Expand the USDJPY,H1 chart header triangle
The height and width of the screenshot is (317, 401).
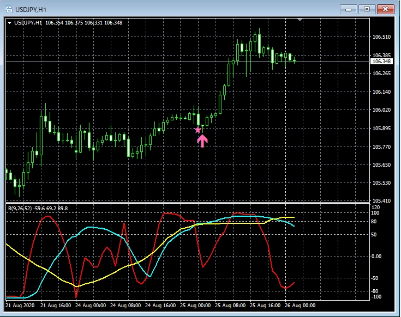click(x=10, y=23)
